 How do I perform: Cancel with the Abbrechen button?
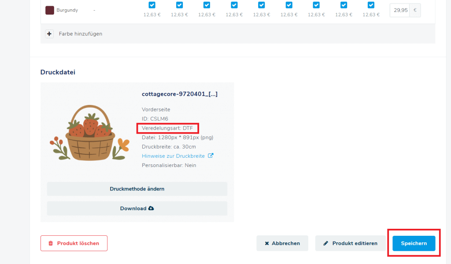click(282, 243)
